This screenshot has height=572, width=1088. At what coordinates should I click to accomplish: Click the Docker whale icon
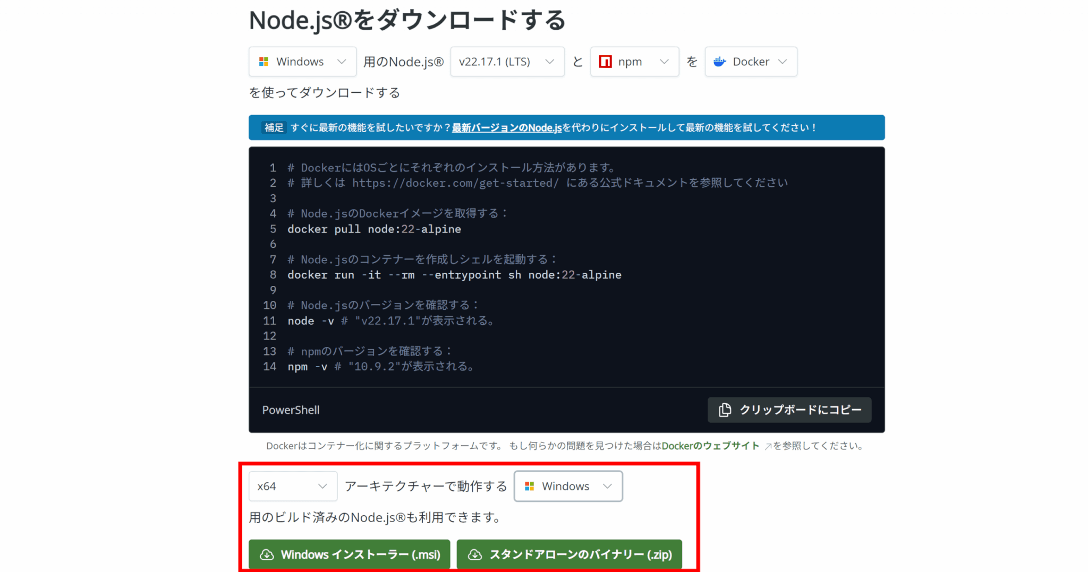point(720,62)
